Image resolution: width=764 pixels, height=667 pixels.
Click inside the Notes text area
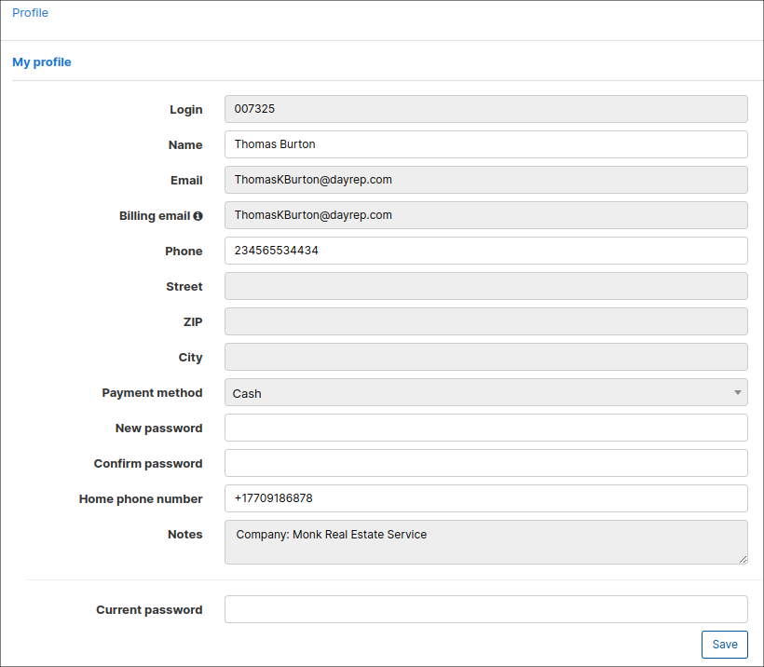(x=484, y=542)
